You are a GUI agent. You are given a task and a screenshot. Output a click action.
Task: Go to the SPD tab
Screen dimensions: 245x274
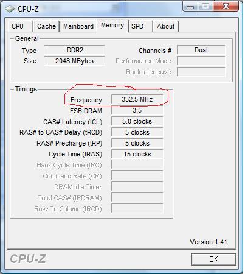pos(140,26)
